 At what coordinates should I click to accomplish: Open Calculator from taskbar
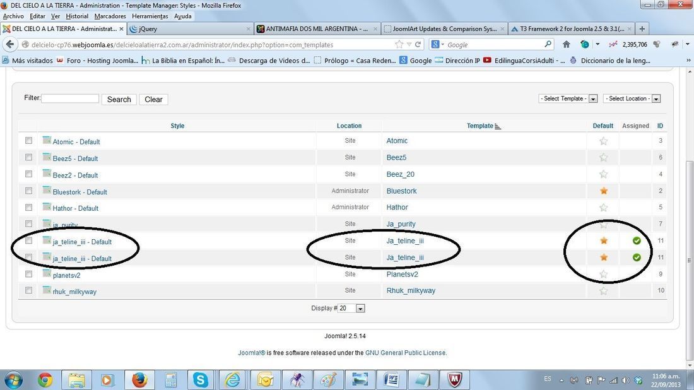(170, 380)
